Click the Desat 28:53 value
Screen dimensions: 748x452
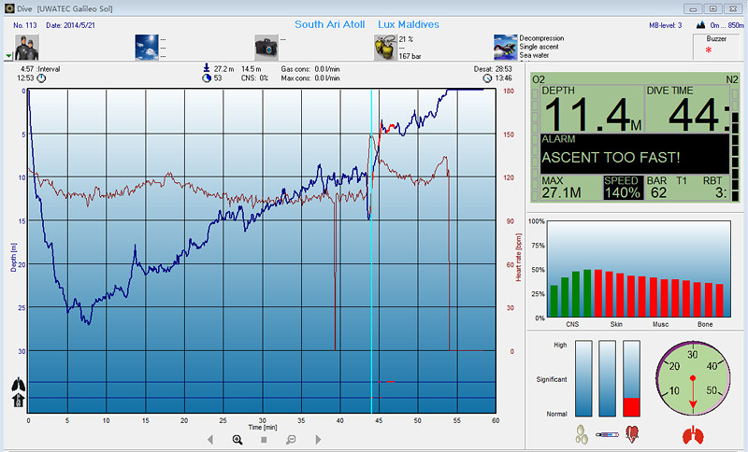pos(493,69)
